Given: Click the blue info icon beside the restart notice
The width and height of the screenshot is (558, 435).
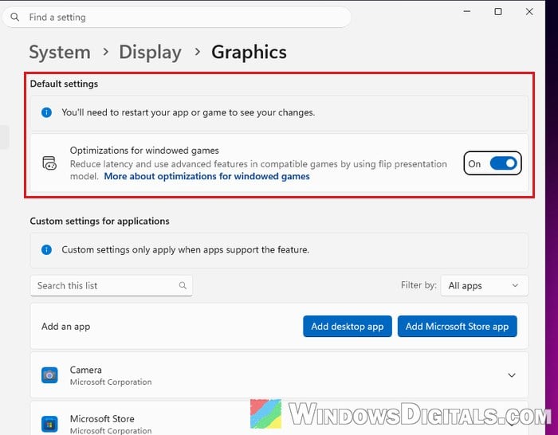Looking at the screenshot, I should click(x=46, y=112).
